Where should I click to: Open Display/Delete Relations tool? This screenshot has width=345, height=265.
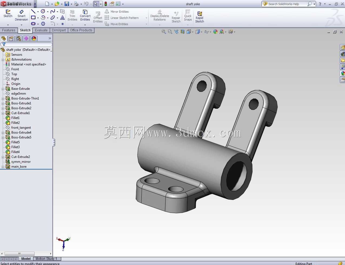(160, 15)
